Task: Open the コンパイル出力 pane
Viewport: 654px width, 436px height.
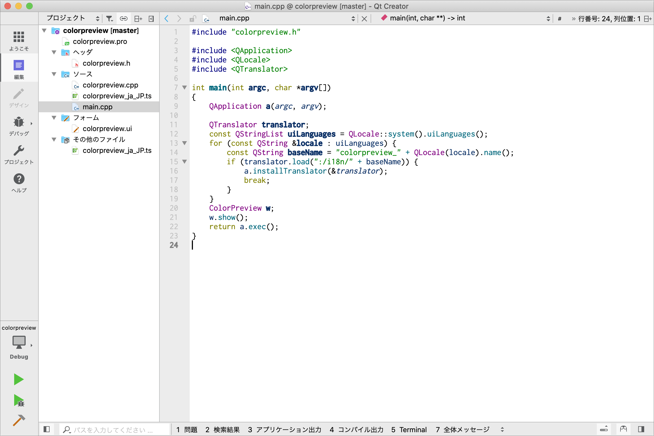Action: pyautogui.click(x=356, y=430)
